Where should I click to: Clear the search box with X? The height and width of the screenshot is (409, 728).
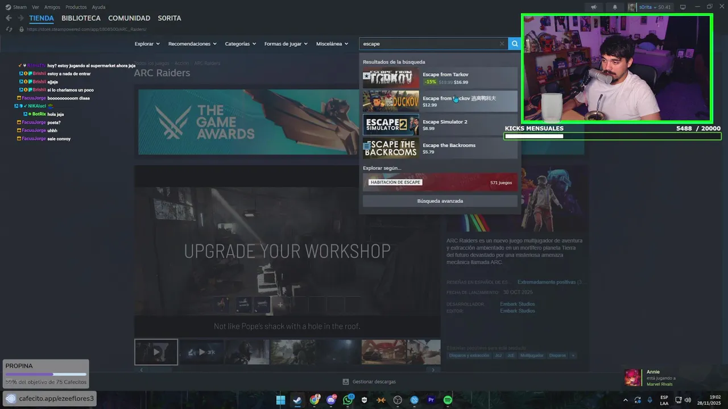(x=502, y=44)
